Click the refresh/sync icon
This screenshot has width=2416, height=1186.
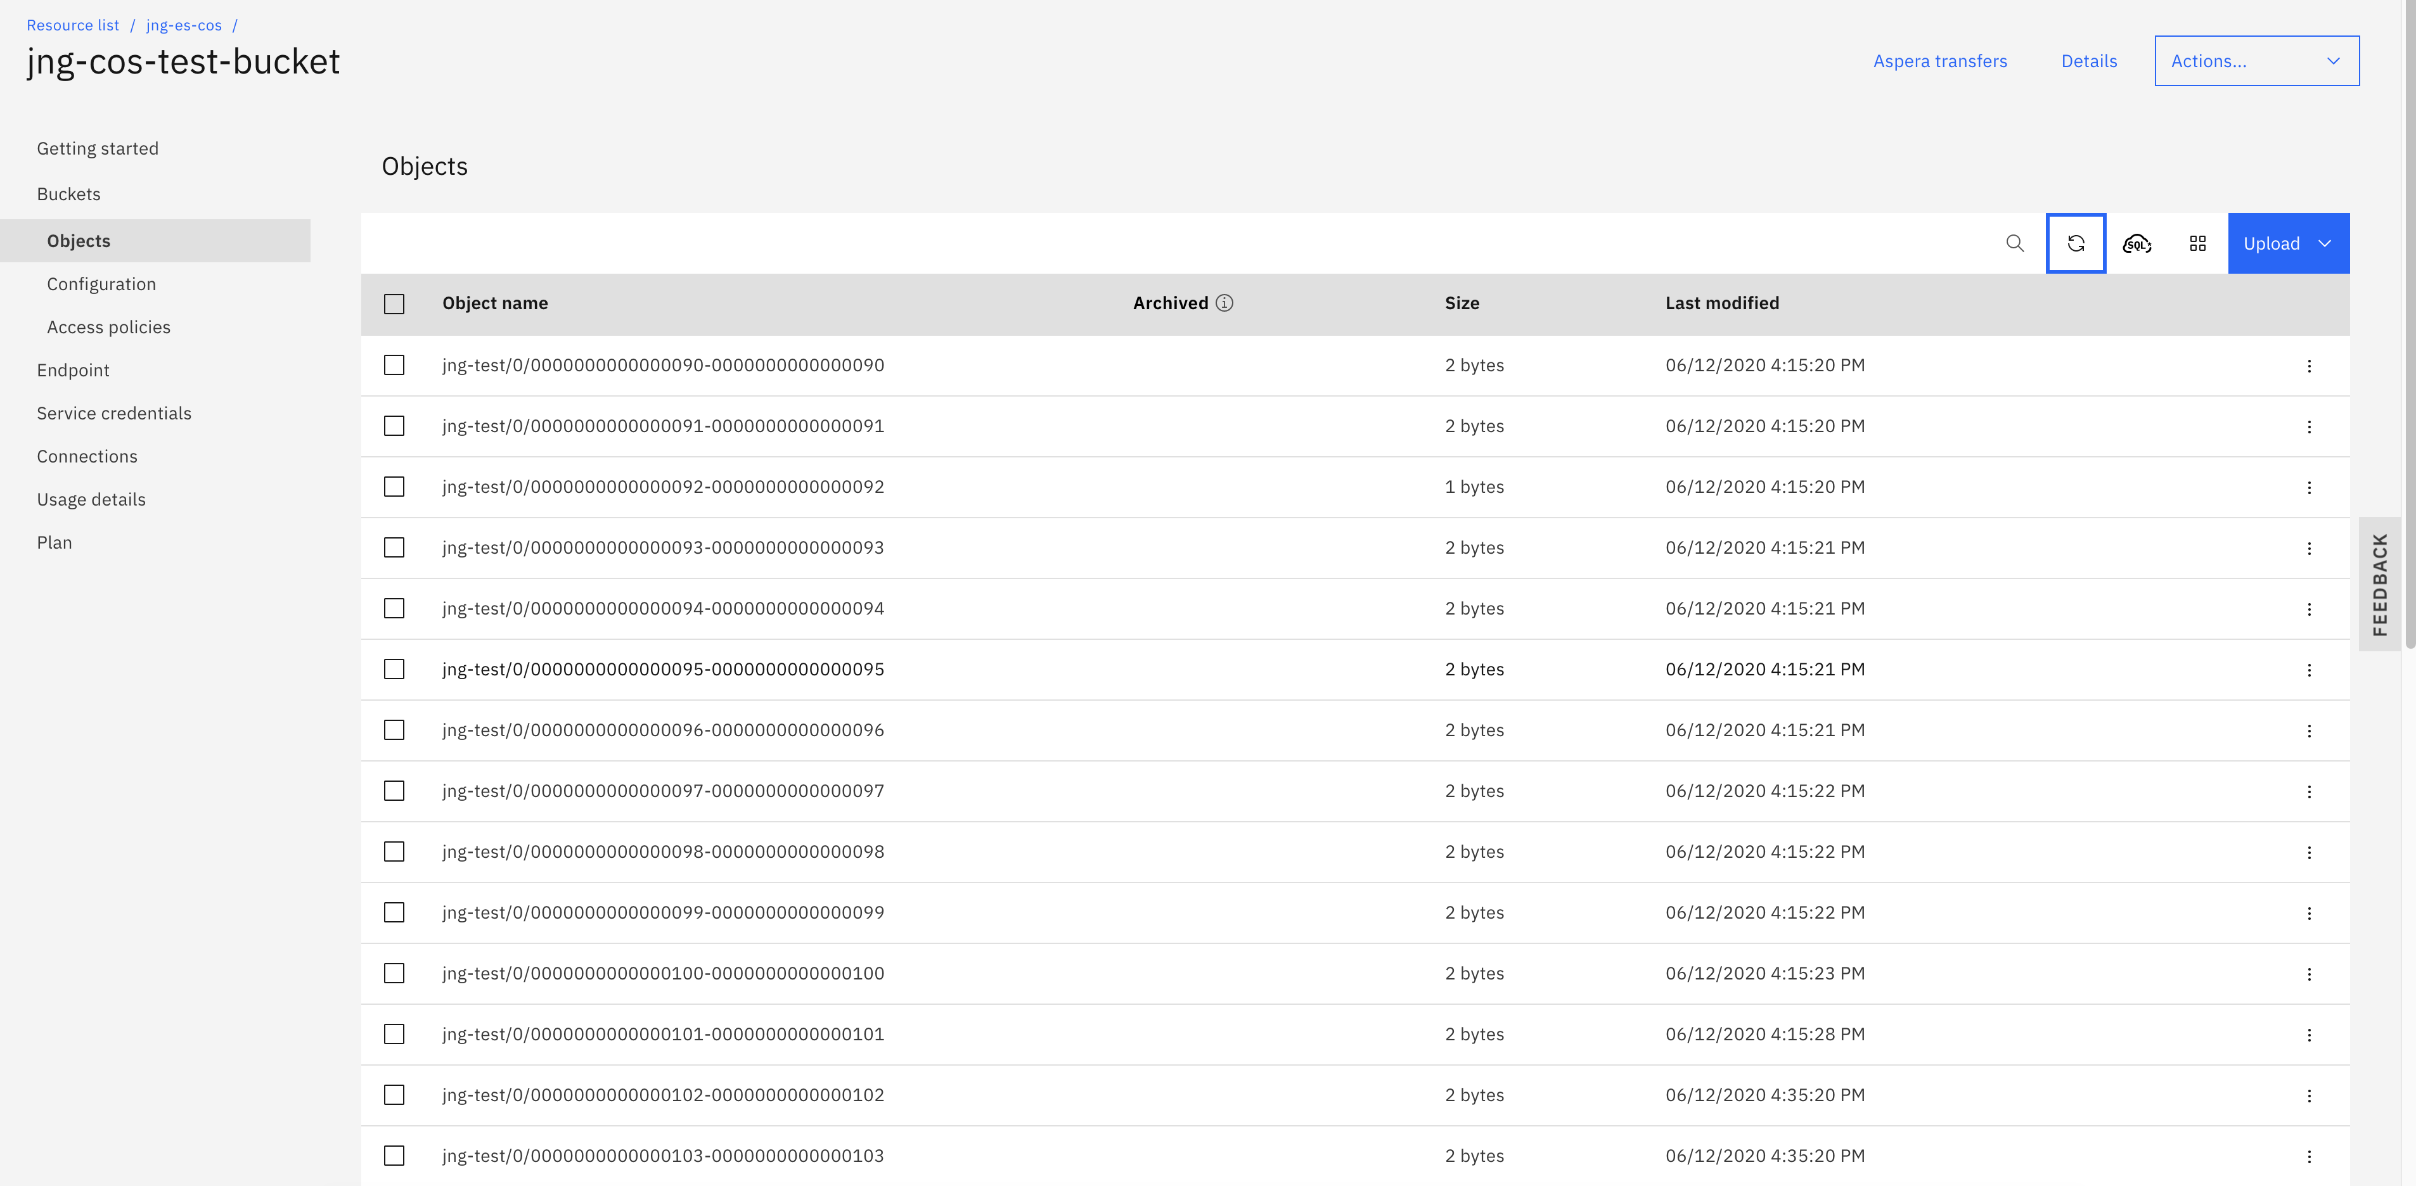[2076, 243]
